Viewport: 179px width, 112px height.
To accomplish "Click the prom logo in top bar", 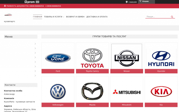I will coord(30,2).
